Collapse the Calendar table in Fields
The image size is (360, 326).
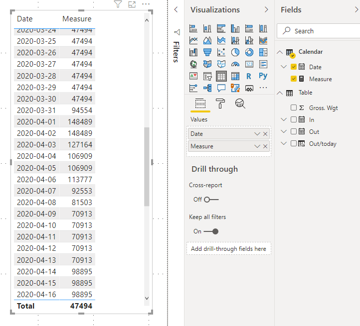[280, 52]
